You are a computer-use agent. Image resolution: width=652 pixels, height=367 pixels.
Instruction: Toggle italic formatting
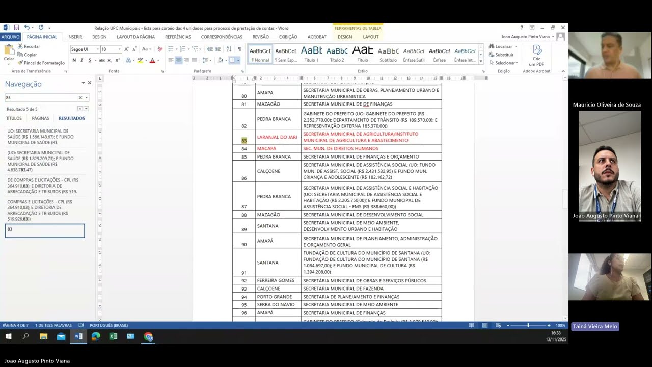point(81,60)
